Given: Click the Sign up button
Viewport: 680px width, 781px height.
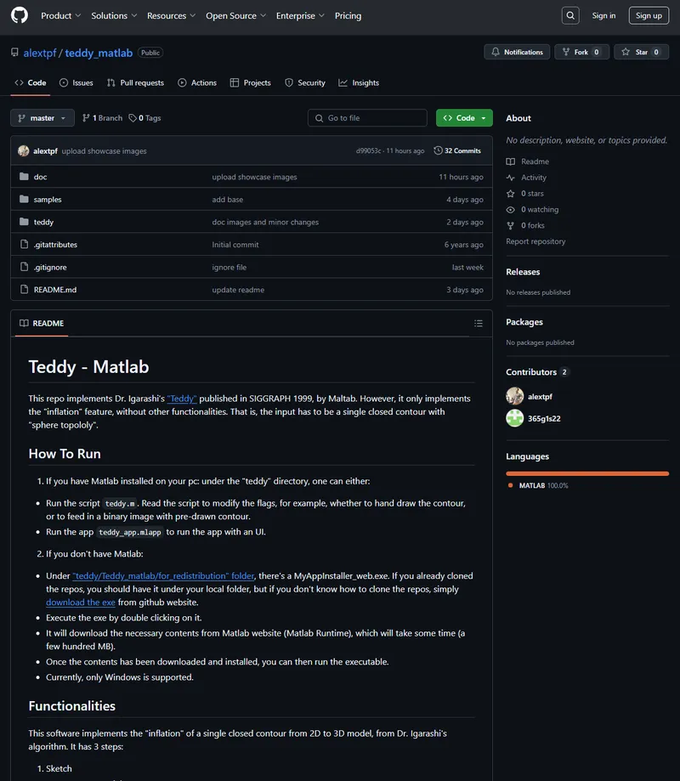Looking at the screenshot, I should [649, 15].
